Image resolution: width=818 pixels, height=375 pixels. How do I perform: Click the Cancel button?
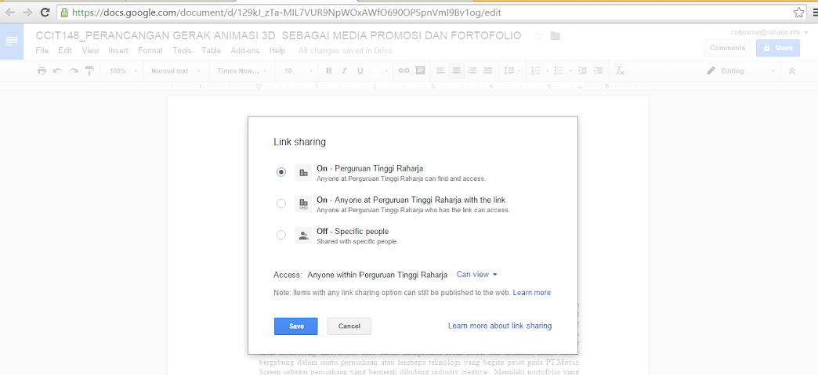point(349,326)
